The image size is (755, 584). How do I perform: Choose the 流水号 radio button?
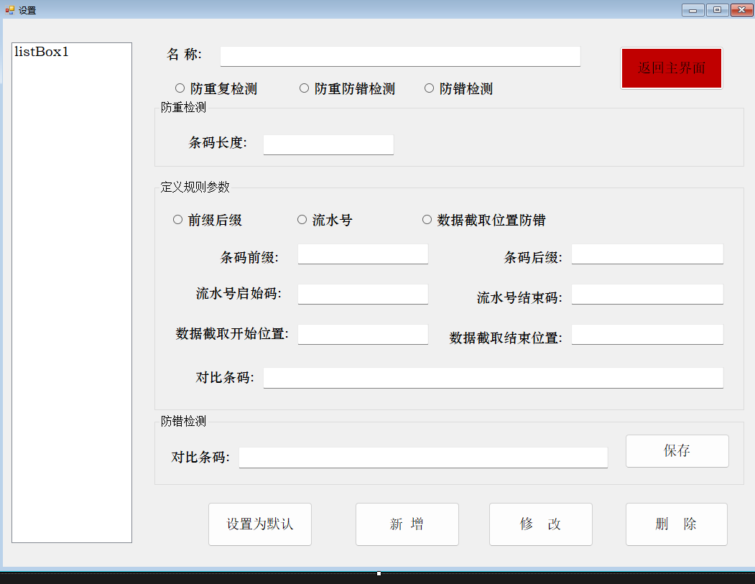[302, 220]
